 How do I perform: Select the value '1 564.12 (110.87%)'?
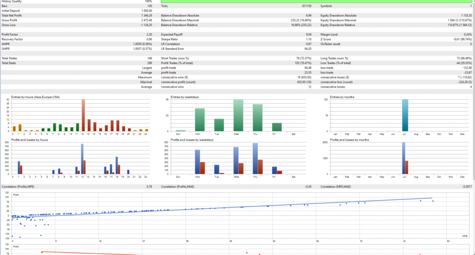[460, 20]
